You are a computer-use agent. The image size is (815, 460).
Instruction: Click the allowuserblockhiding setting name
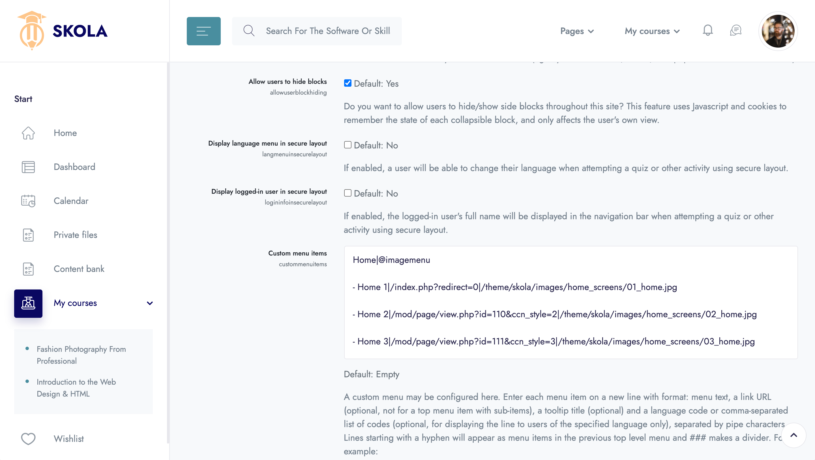pyautogui.click(x=298, y=92)
